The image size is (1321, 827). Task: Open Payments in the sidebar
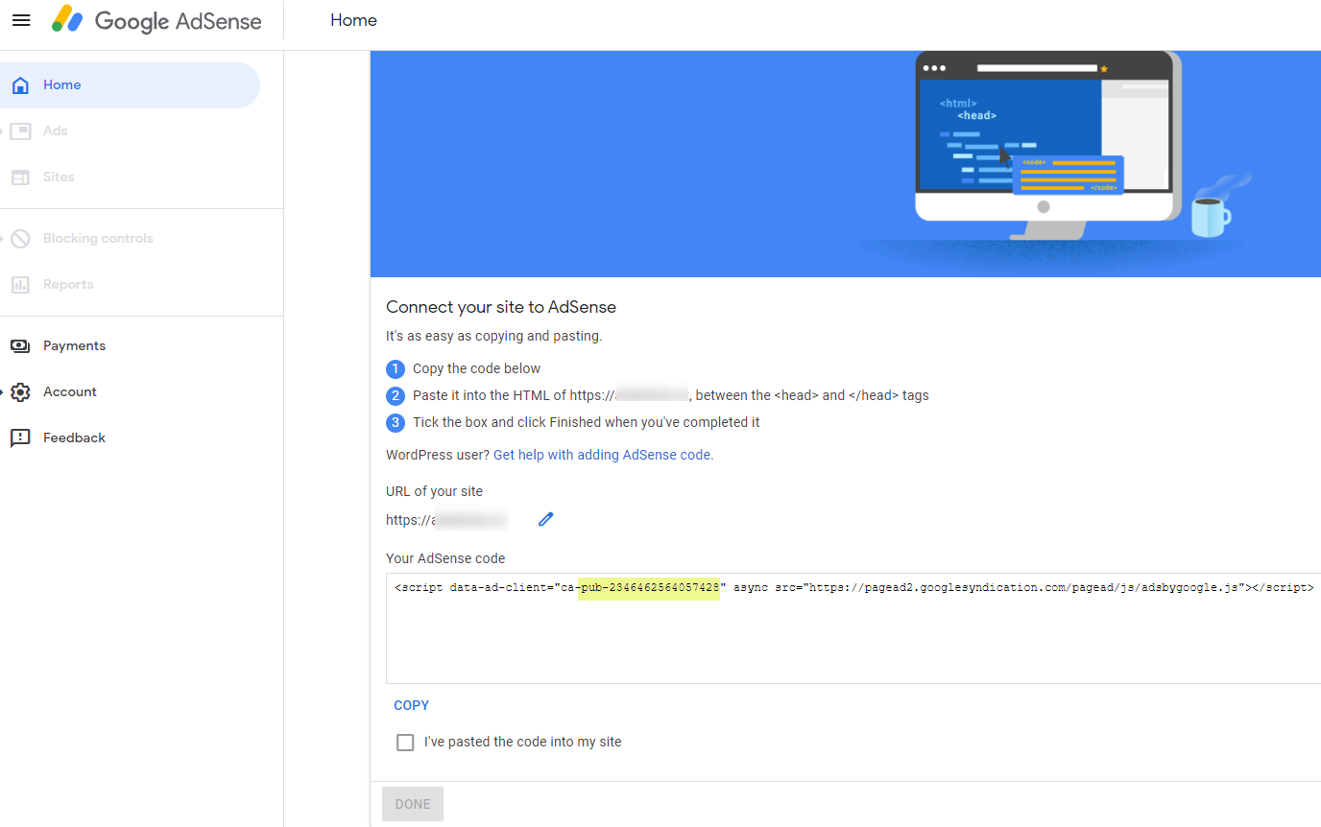pyautogui.click(x=130, y=346)
